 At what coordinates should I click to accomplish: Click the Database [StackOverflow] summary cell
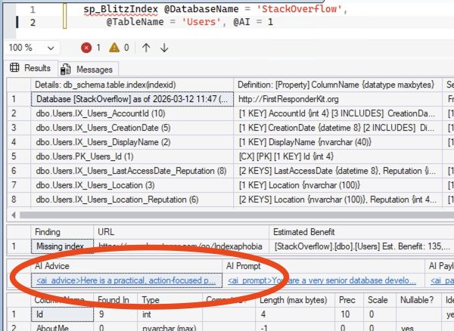(x=132, y=99)
